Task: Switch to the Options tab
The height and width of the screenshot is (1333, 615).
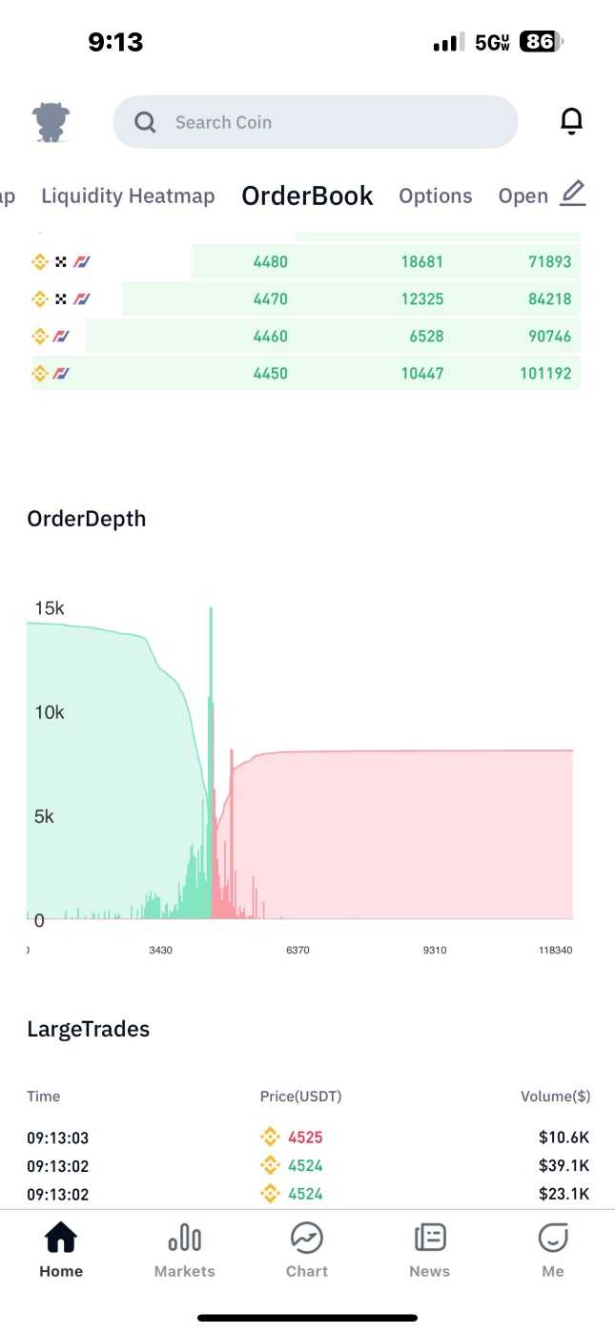Action: pos(435,196)
